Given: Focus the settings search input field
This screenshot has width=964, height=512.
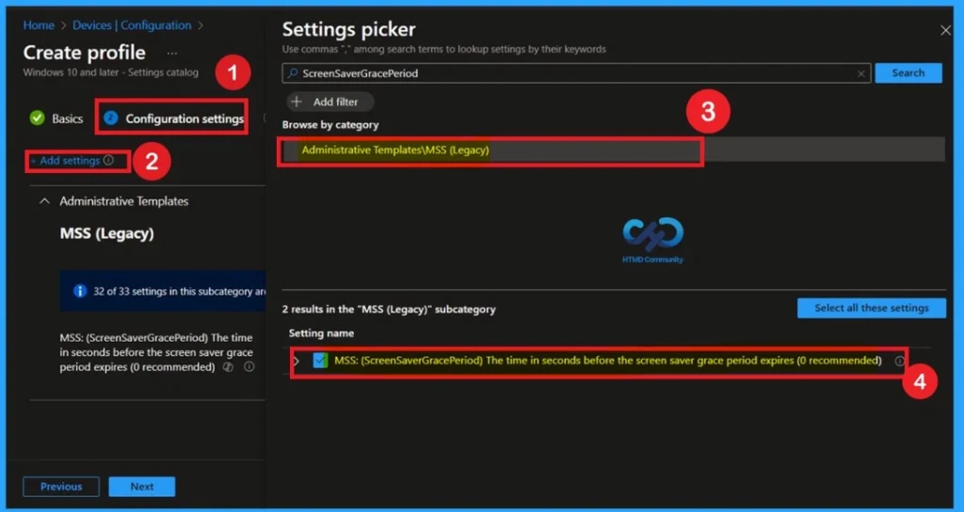Looking at the screenshot, I should click(x=576, y=73).
